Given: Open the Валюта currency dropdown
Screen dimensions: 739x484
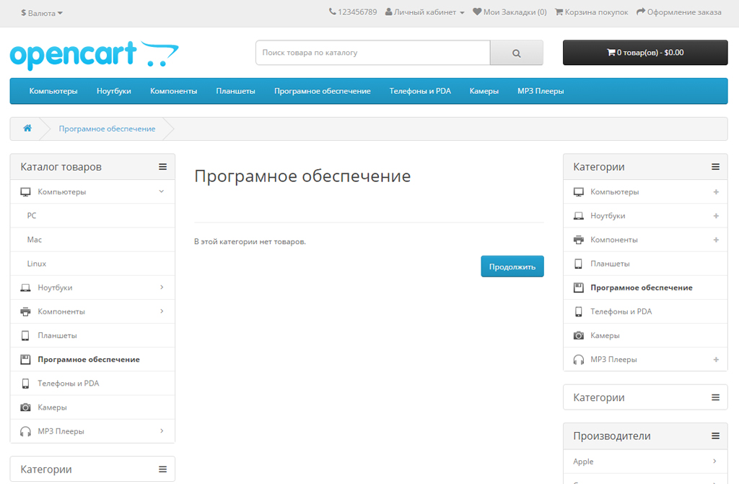Looking at the screenshot, I should tap(42, 13).
